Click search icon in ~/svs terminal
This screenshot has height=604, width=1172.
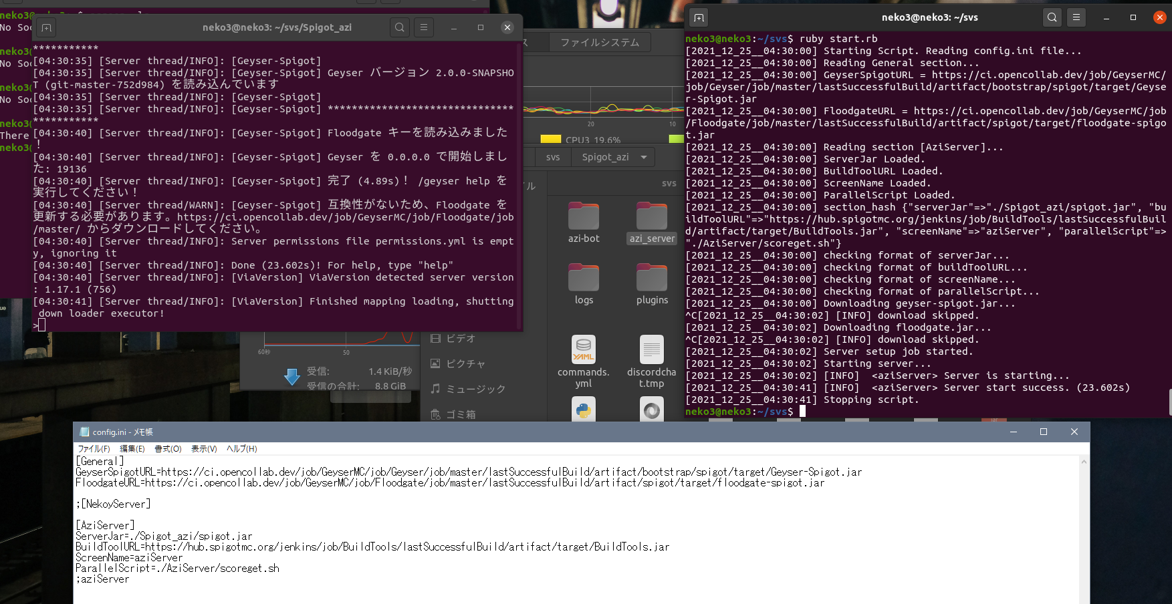(1052, 17)
